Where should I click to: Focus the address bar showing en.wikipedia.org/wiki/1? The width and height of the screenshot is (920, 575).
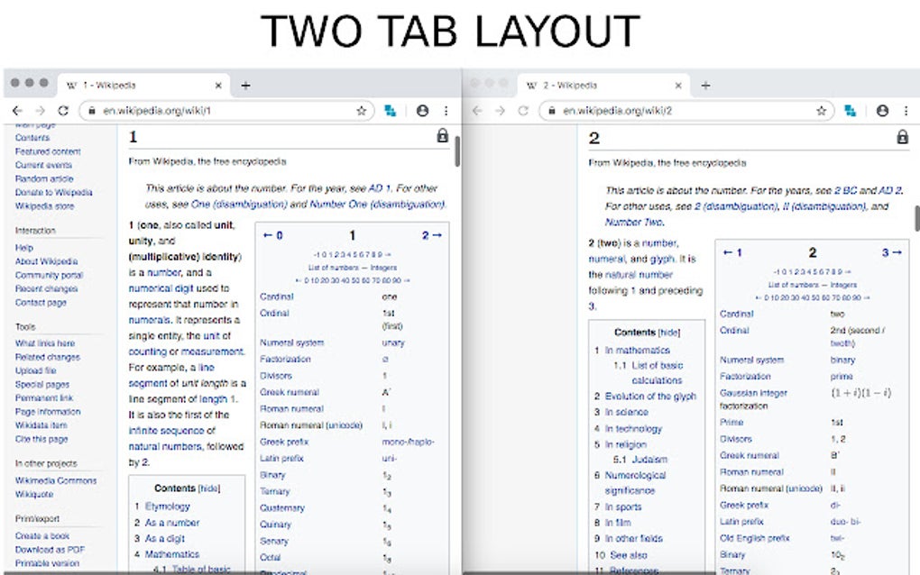225,111
